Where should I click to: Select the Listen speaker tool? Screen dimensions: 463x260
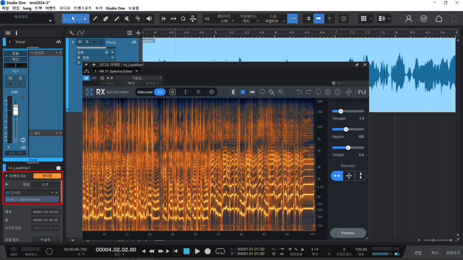149,18
